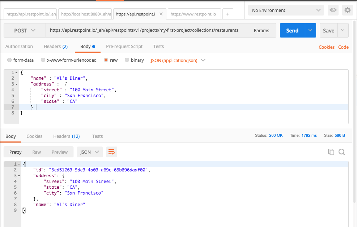Show response in Pretty view
The image size is (357, 227).
[x=16, y=152]
